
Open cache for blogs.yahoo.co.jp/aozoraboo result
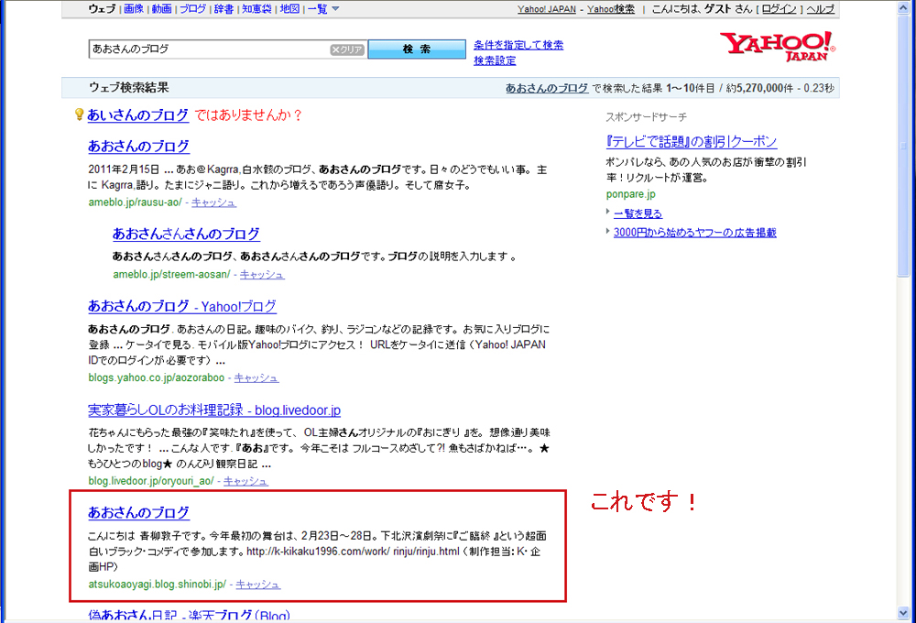[256, 377]
